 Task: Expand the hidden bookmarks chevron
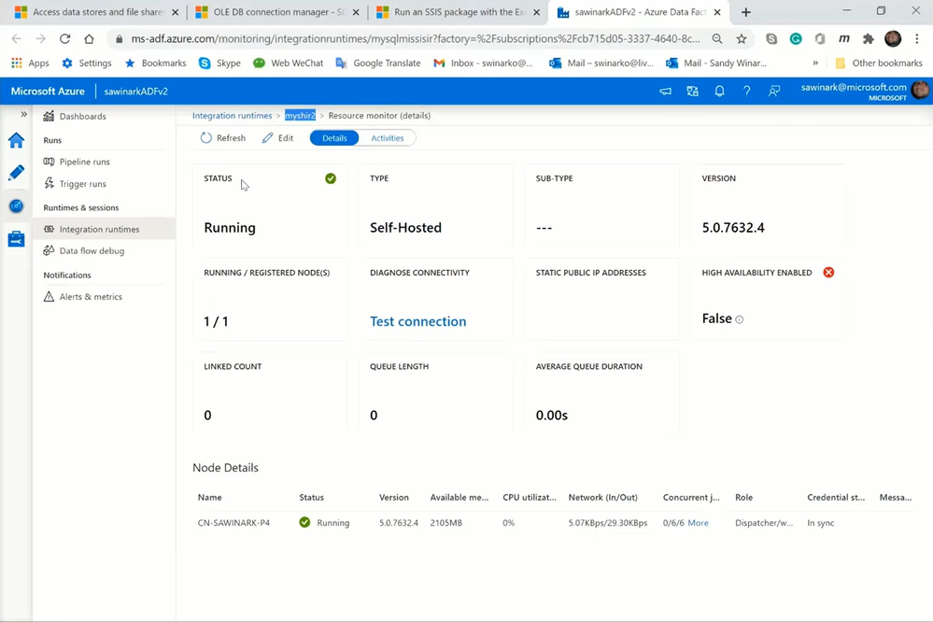pos(815,64)
